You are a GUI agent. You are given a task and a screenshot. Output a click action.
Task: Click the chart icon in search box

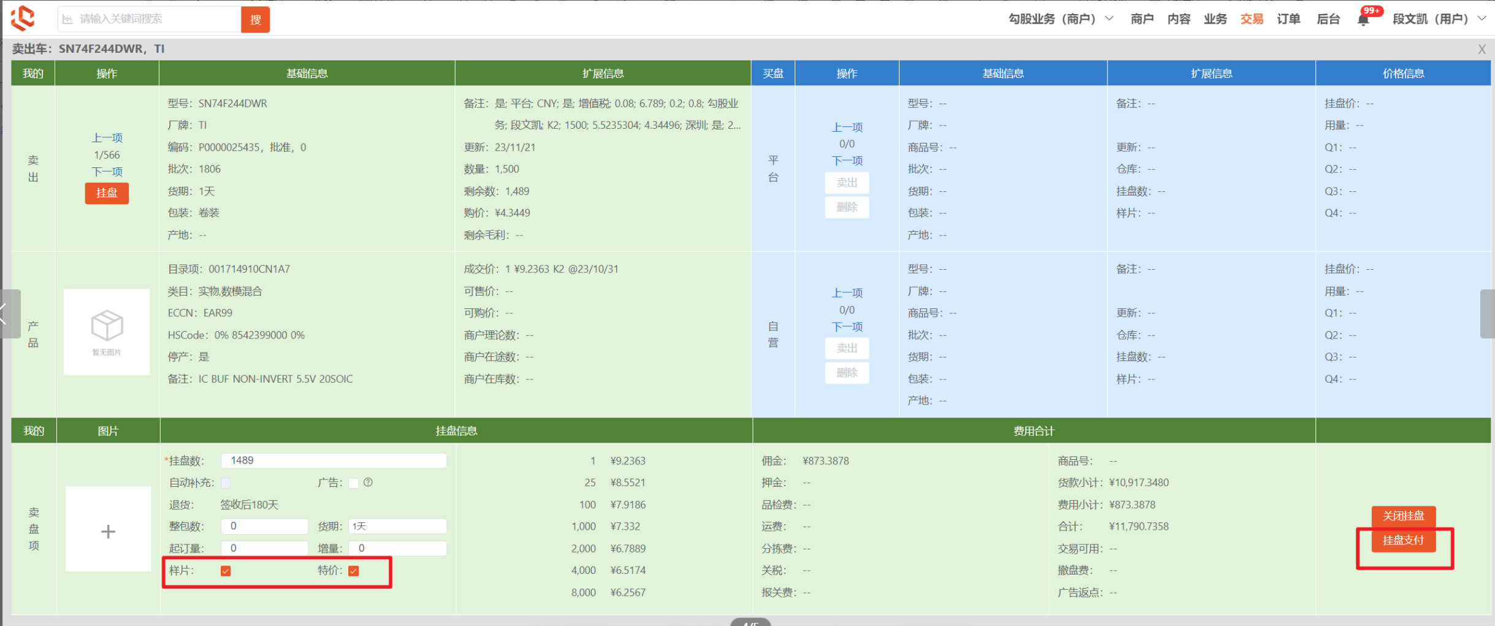pos(67,19)
